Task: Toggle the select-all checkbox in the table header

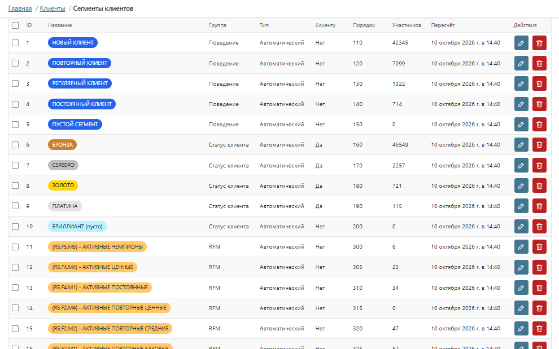Action: pyautogui.click(x=15, y=25)
